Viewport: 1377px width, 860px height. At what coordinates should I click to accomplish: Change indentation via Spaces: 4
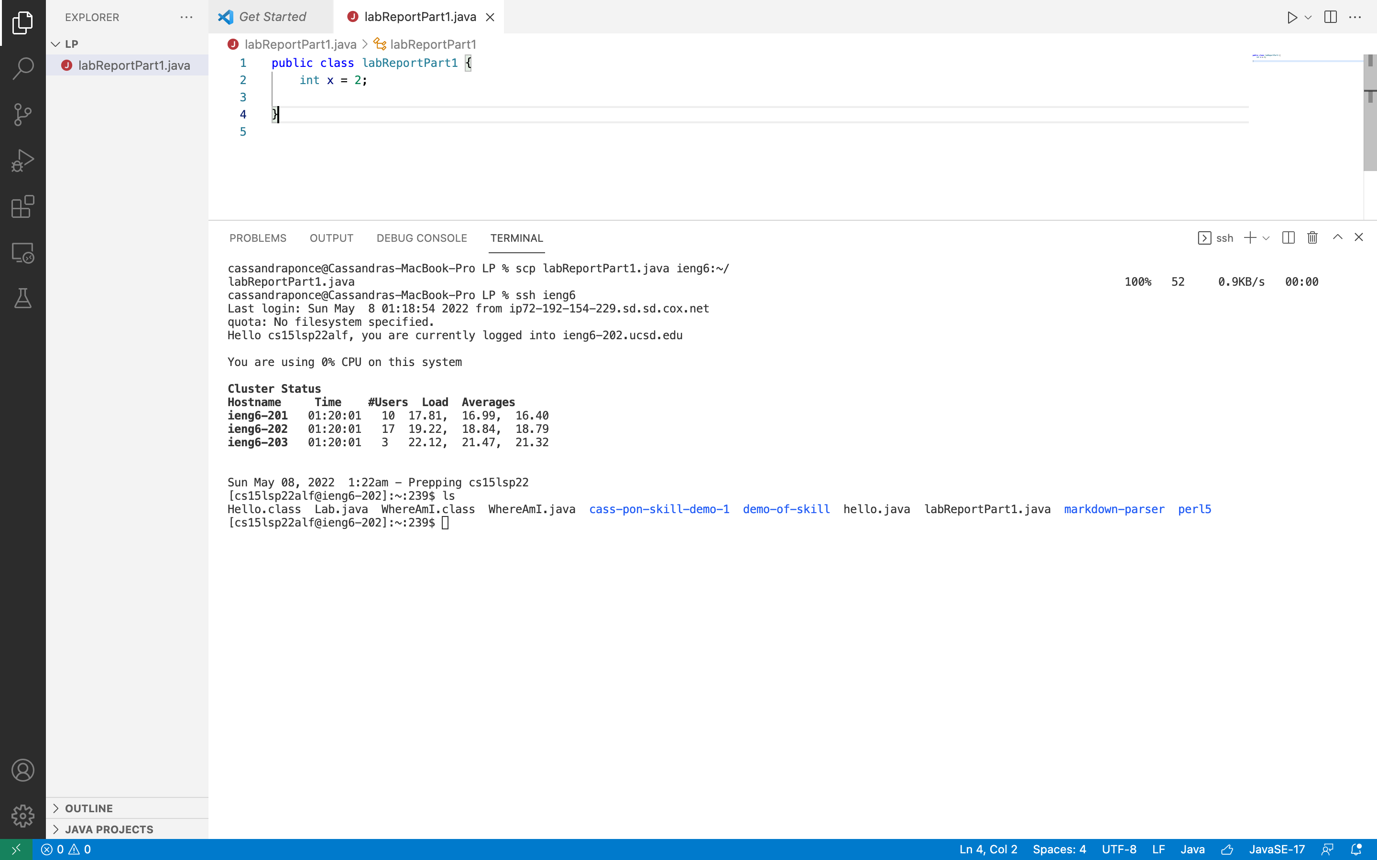[1059, 849]
